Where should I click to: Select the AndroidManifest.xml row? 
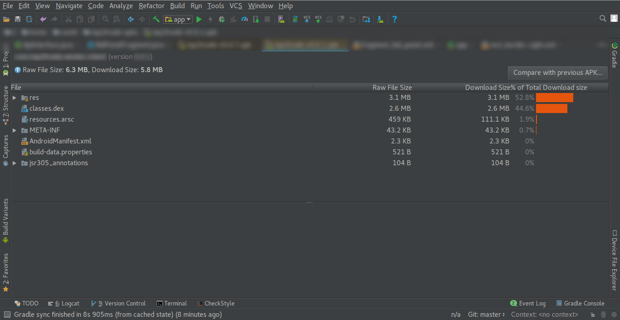(x=60, y=141)
